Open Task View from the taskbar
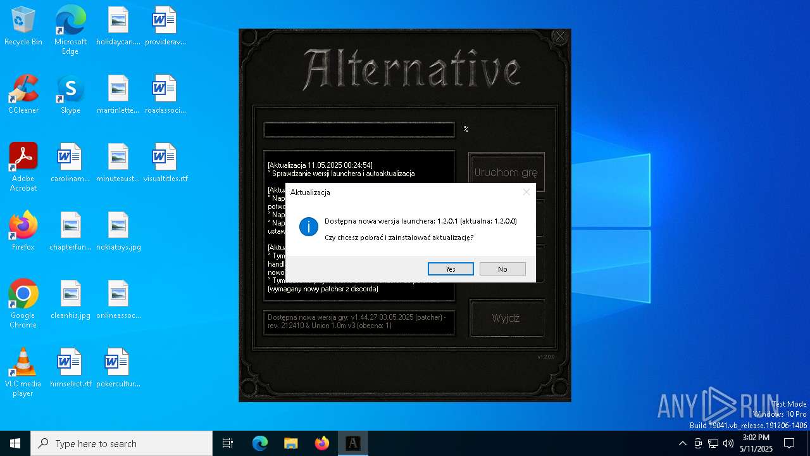This screenshot has width=810, height=456. tap(228, 443)
